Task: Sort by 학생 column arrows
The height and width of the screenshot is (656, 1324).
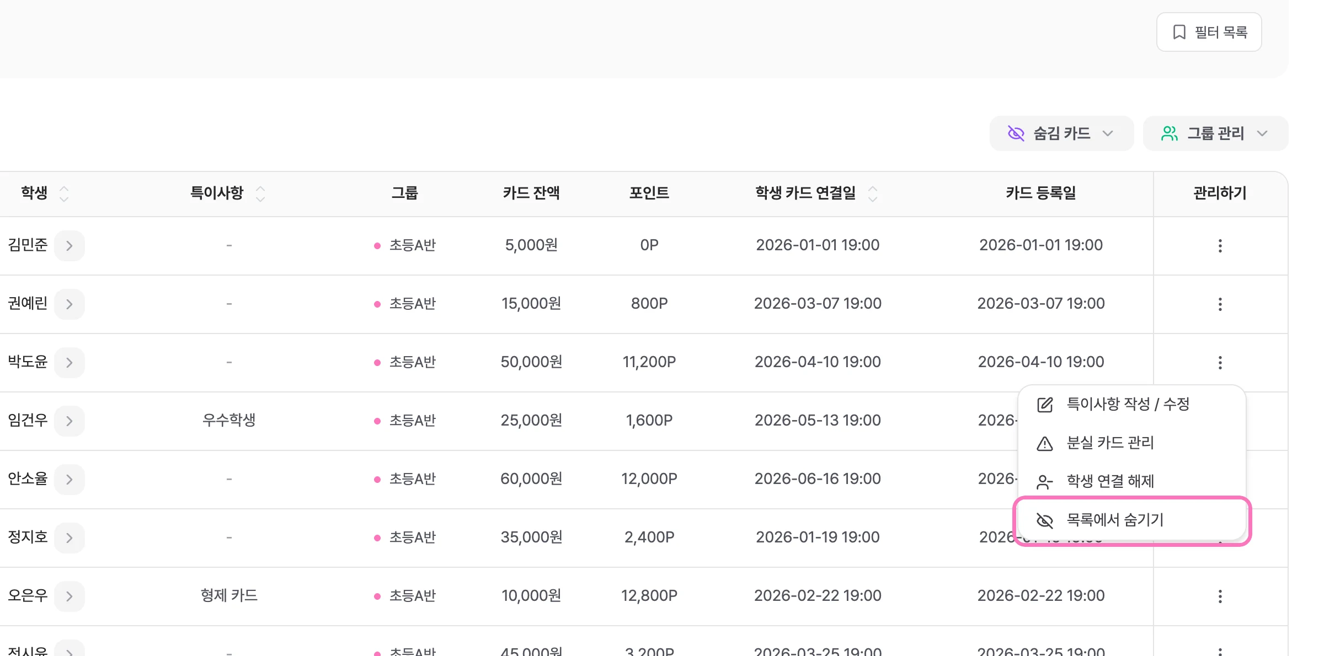Action: click(64, 193)
